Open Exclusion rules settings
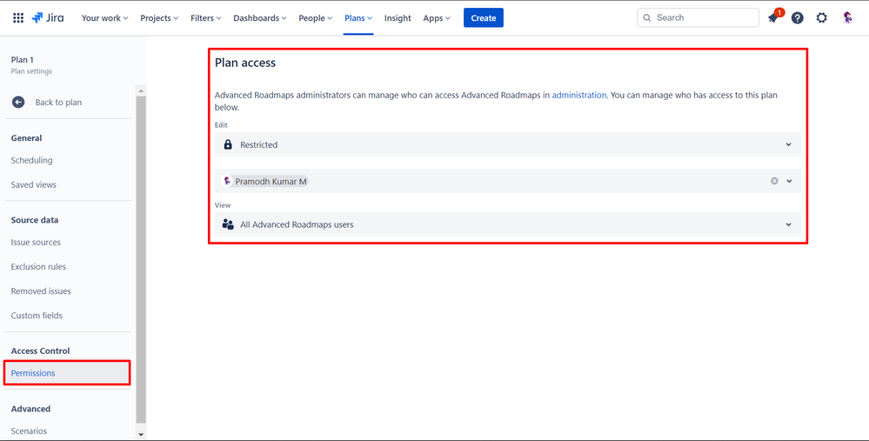Screen dimensions: 869x441 38,266
